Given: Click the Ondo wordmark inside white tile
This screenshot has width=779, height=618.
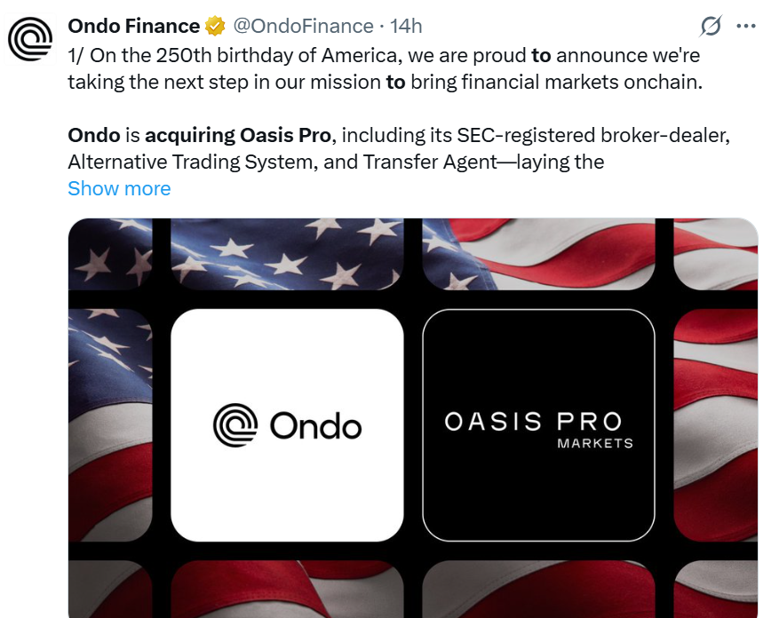Looking at the screenshot, I should 315,425.
